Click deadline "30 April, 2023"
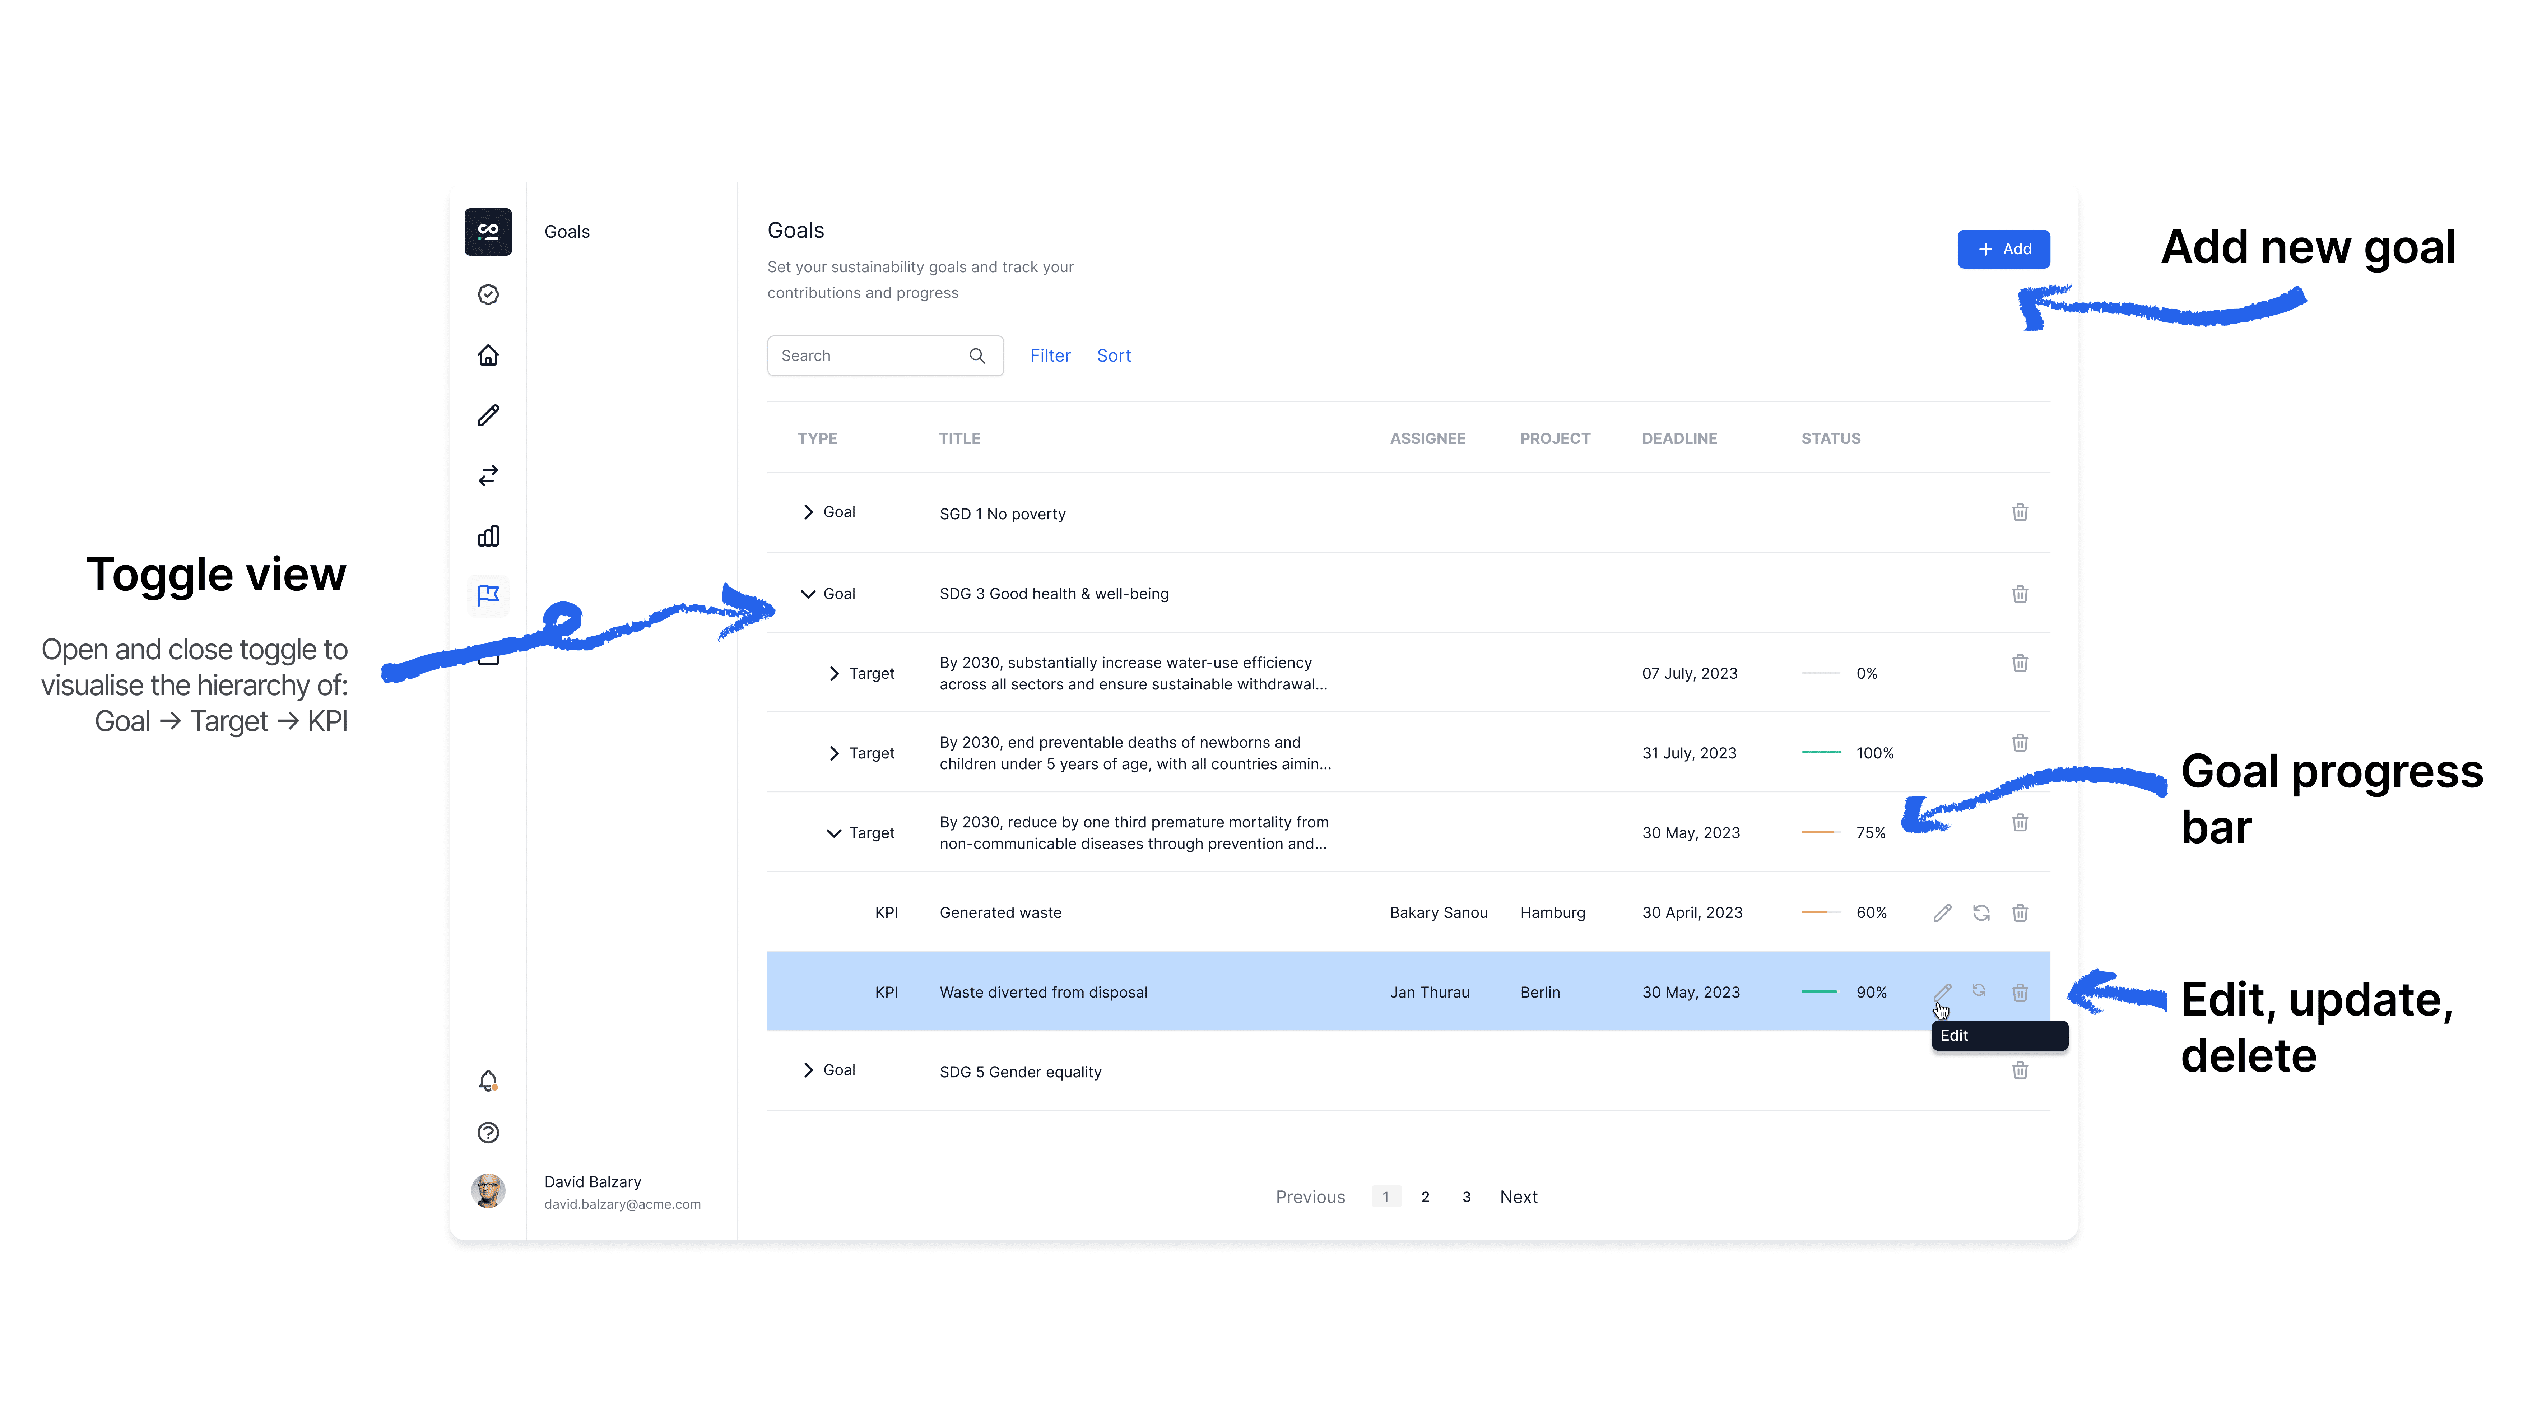The image size is (2528, 1422). point(1692,913)
